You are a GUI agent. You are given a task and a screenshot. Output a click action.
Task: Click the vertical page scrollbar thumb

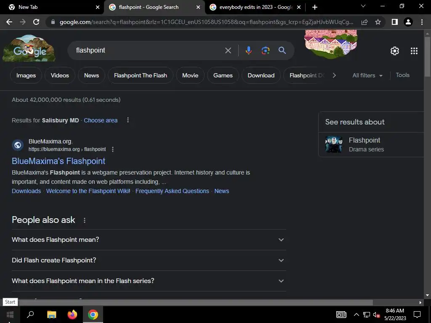pos(427,56)
